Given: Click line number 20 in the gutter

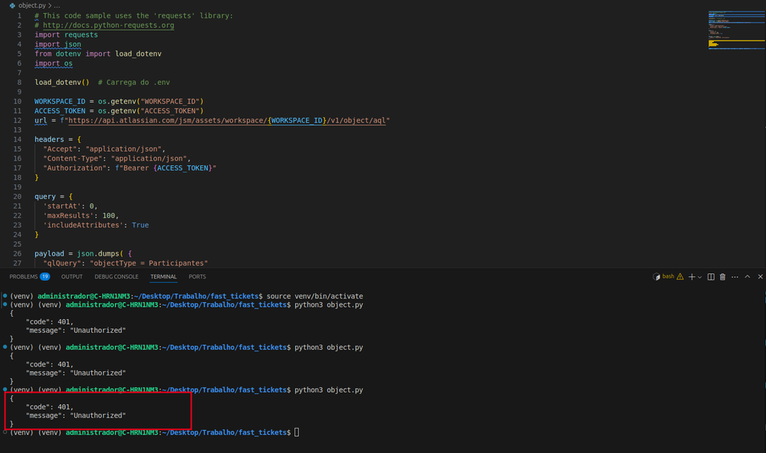Looking at the screenshot, I should (x=17, y=197).
